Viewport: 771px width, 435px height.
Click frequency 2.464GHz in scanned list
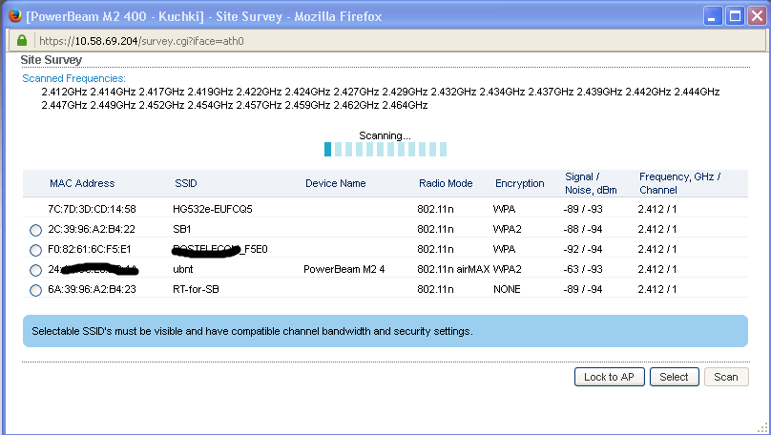tap(405, 105)
